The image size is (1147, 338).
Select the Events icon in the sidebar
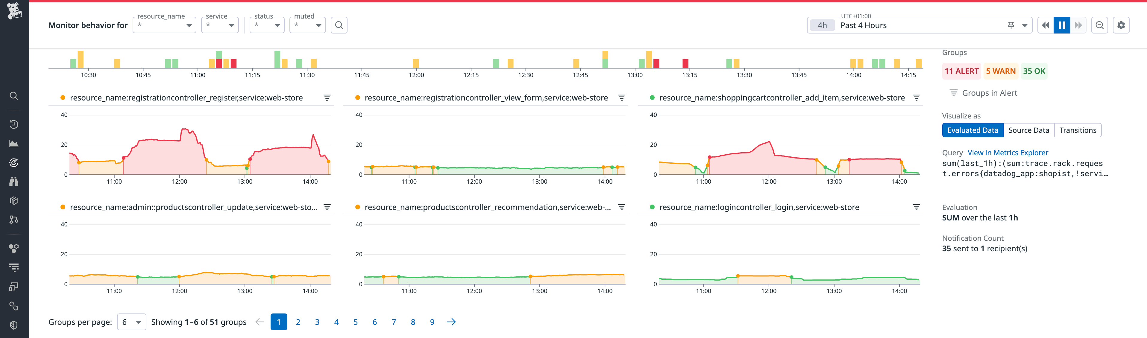14,124
